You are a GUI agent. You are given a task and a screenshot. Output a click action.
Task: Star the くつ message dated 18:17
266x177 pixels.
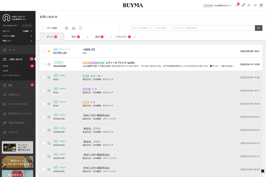coord(49,91)
